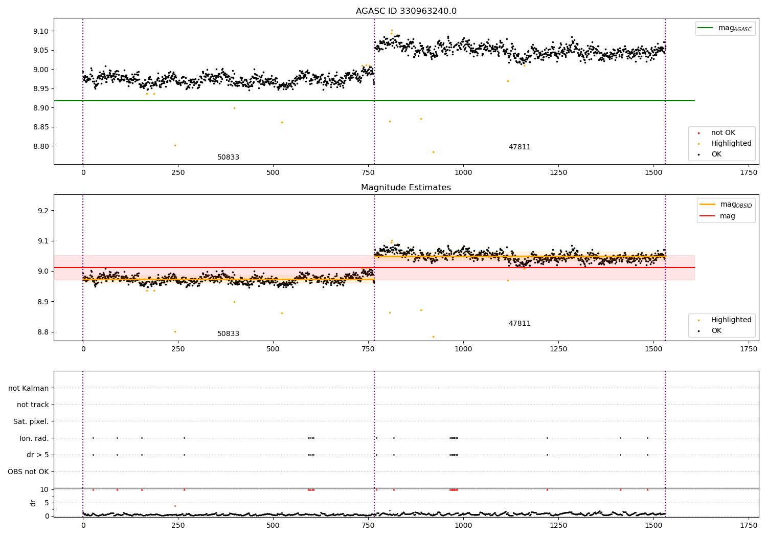Click x-axis tick "500" under Magnitude Estimates plot
The width and height of the screenshot is (767, 537).
tap(273, 349)
